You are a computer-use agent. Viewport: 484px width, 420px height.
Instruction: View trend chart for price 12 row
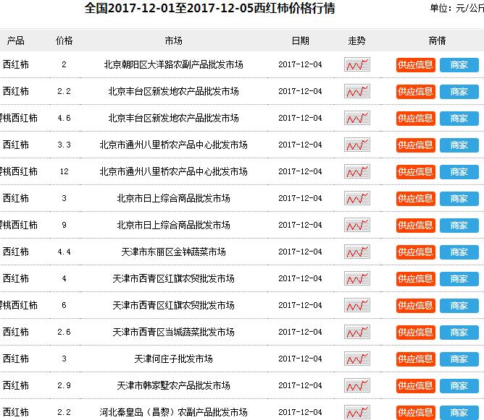coord(356,172)
